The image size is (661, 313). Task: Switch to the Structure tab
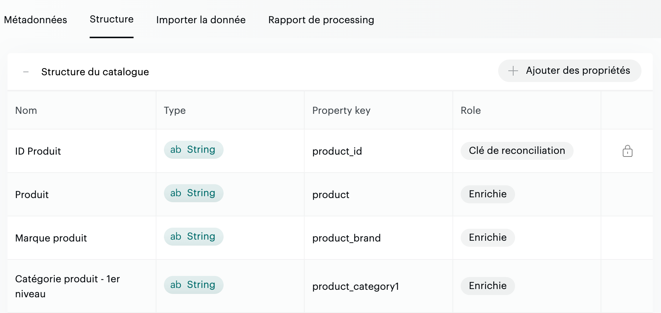(x=111, y=19)
